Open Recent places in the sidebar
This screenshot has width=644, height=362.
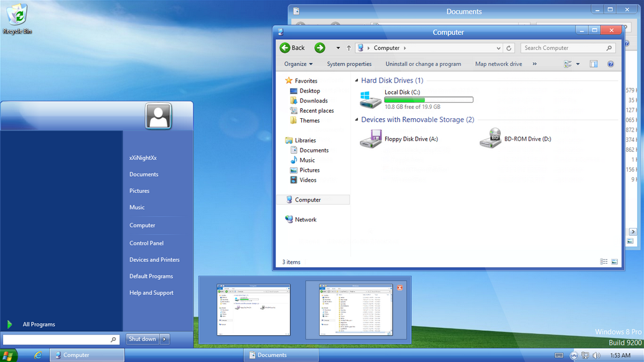[316, 111]
